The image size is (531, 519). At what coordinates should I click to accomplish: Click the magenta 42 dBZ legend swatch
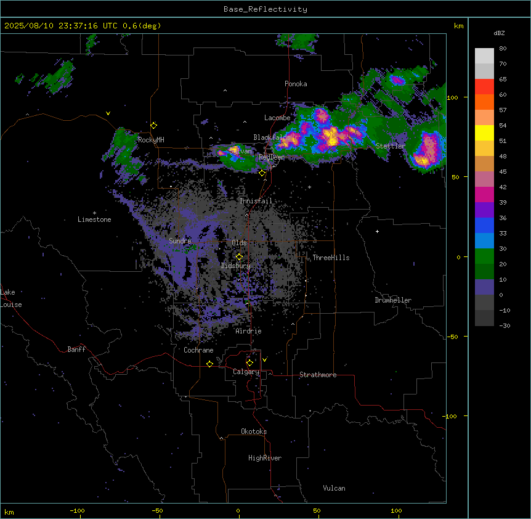[x=484, y=194]
